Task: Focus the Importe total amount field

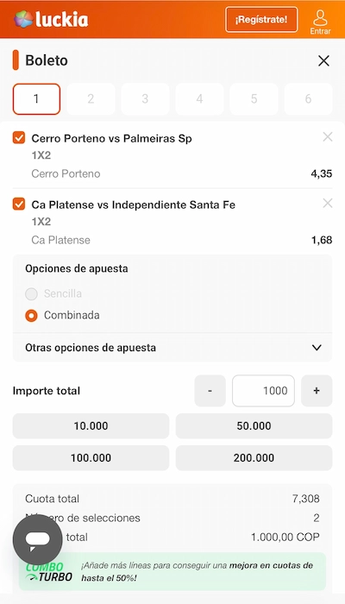Action: point(263,391)
